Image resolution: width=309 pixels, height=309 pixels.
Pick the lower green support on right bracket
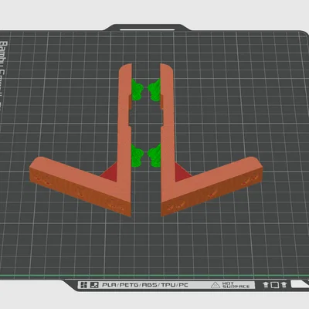pos(154,156)
